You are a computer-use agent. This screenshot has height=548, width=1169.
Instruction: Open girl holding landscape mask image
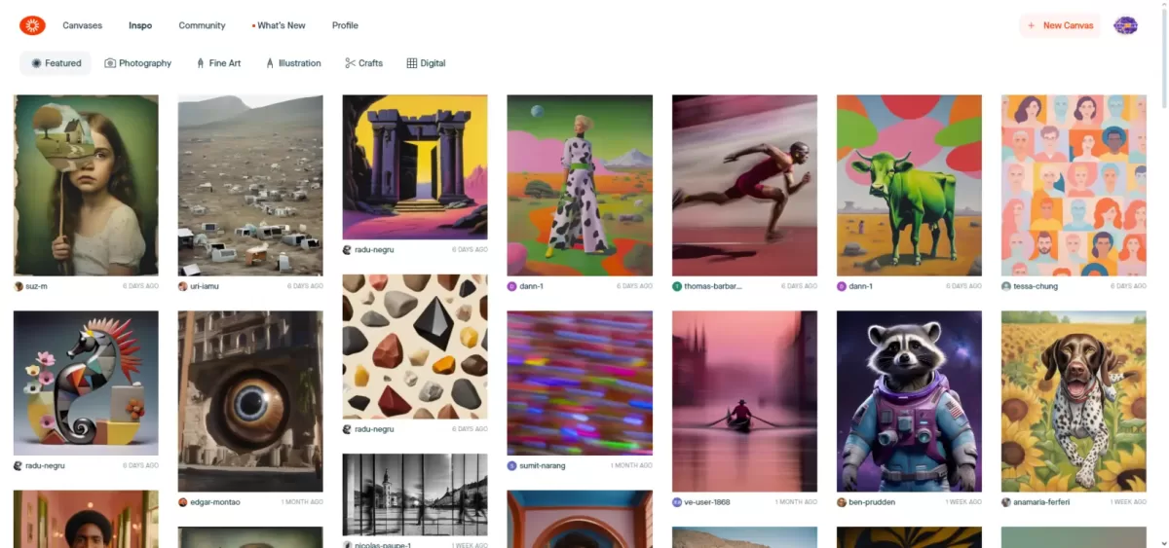click(x=86, y=185)
